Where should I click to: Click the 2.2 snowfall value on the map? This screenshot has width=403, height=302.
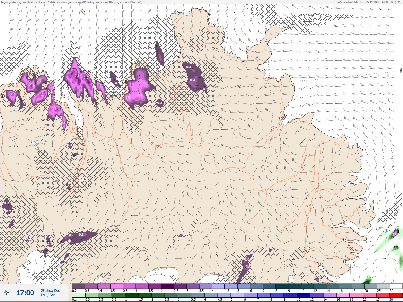point(86,78)
